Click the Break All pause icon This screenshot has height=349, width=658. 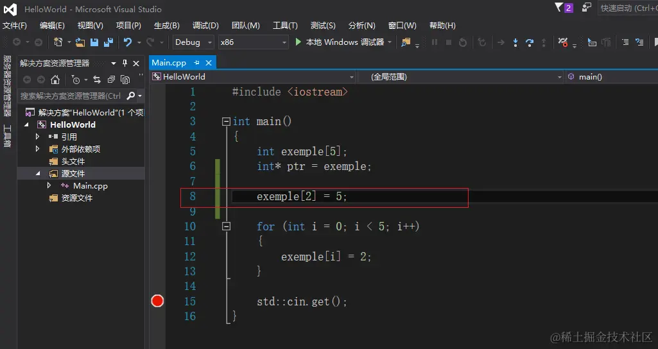(435, 42)
